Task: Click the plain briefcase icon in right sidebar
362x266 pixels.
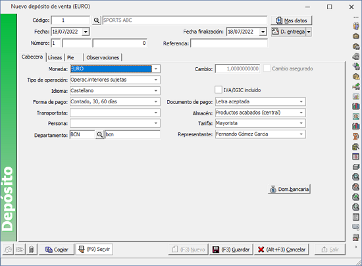Action: point(356,36)
